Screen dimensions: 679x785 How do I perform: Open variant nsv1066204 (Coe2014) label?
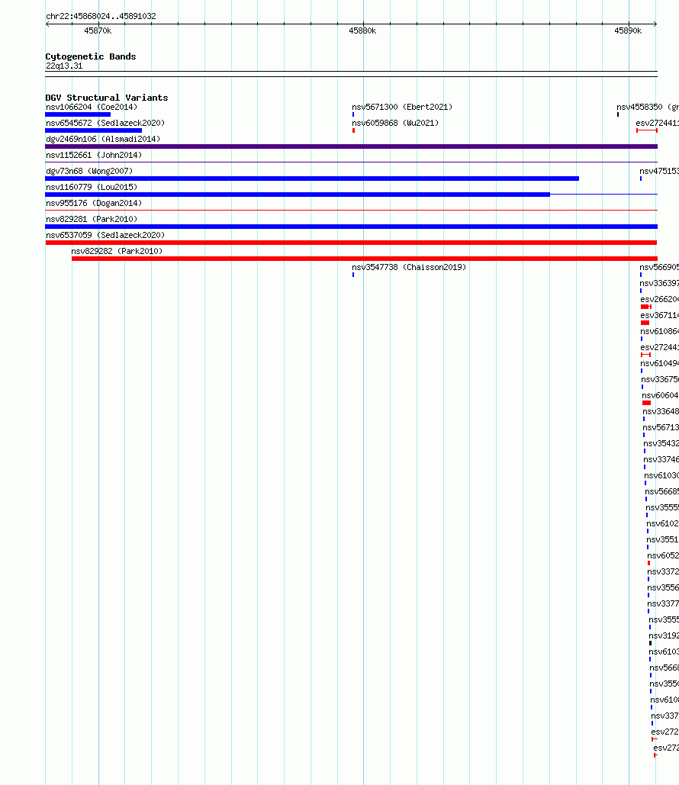[x=92, y=107]
